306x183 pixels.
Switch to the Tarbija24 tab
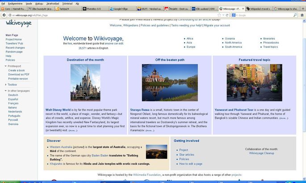[68, 9]
